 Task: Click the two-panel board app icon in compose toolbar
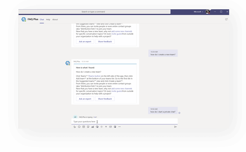pos(115,127)
